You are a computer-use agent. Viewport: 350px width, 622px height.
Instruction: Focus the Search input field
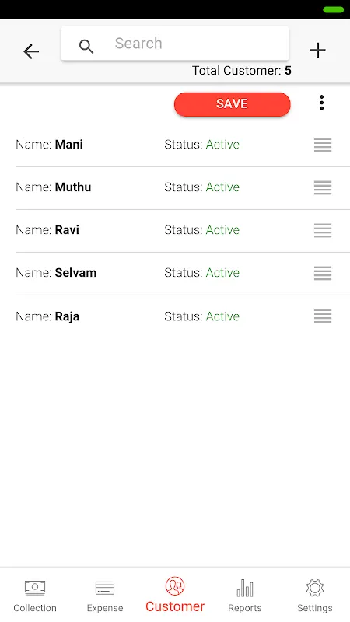pyautogui.click(x=175, y=44)
